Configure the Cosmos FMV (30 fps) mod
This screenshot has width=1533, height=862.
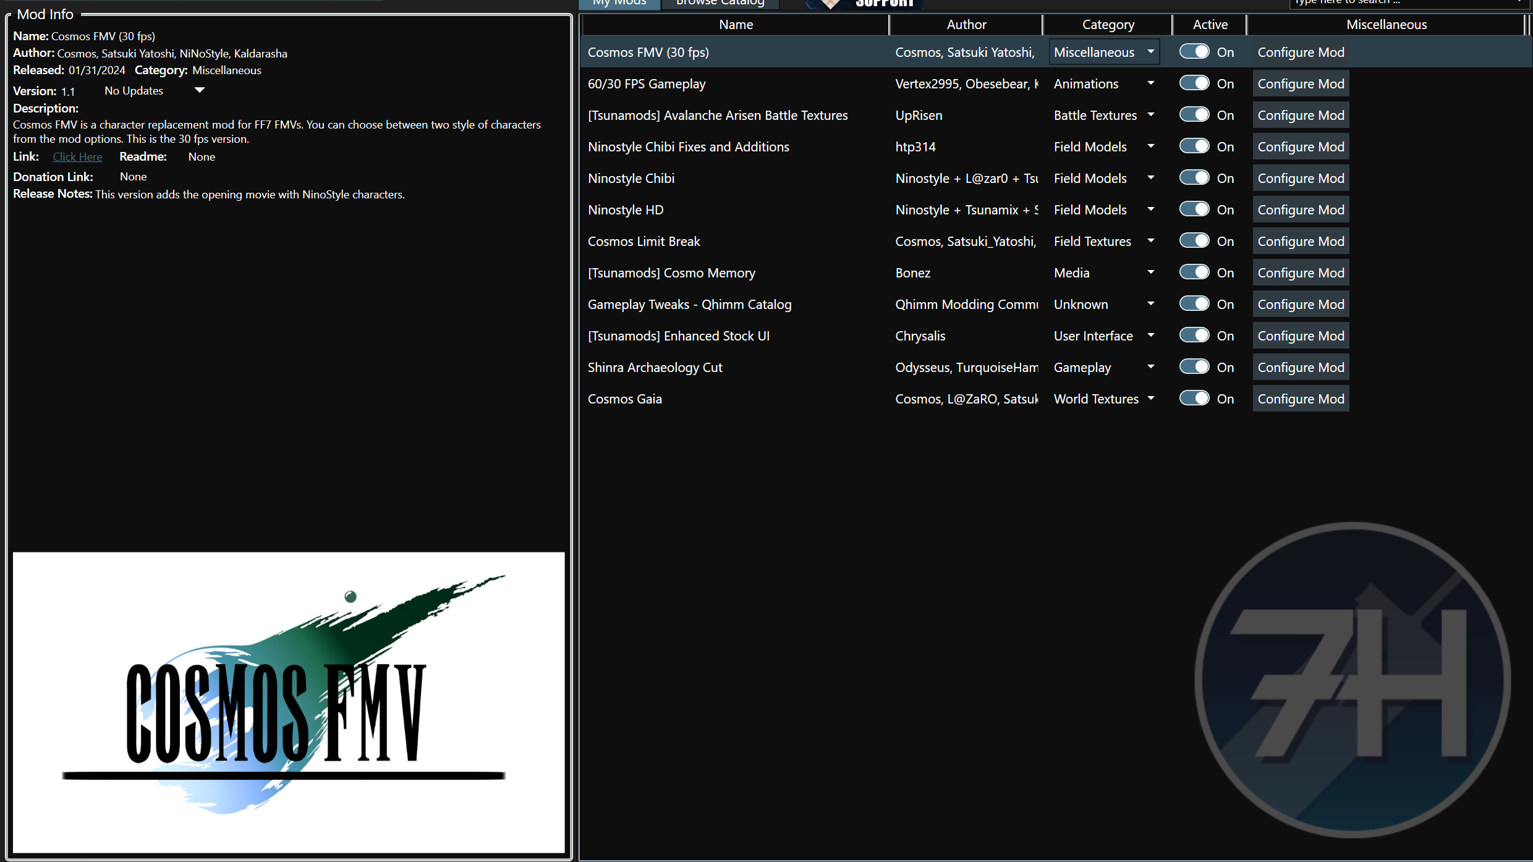(x=1301, y=52)
